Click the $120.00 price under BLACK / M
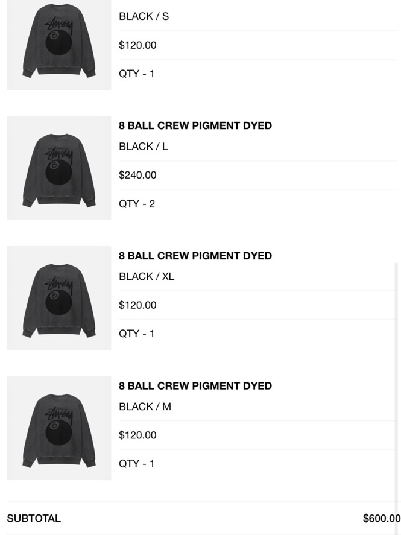Screen dimensions: 401x535 pos(137,435)
